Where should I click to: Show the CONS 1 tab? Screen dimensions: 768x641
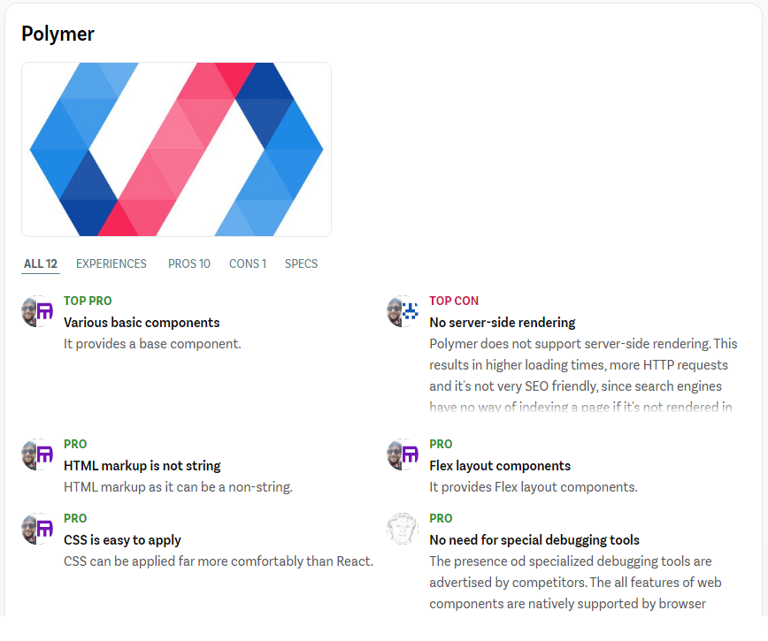(248, 263)
